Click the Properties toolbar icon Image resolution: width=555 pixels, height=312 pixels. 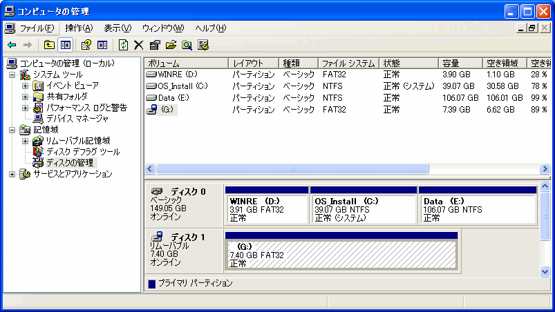155,45
